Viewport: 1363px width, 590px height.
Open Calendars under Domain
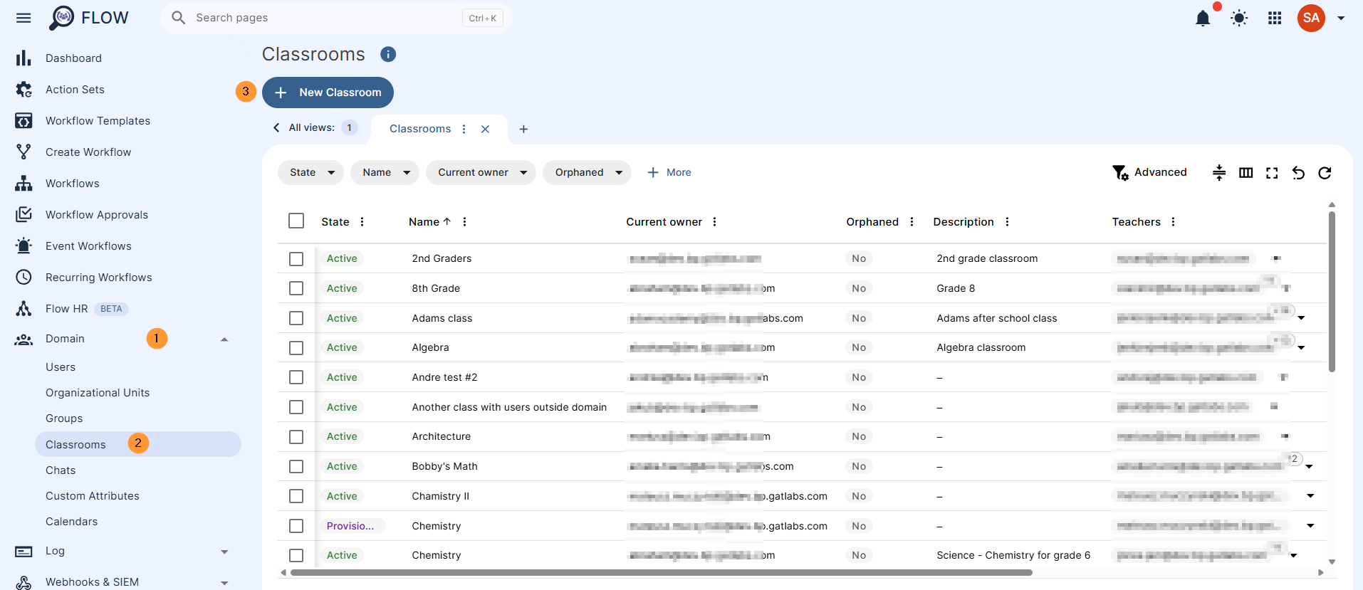pyautogui.click(x=71, y=522)
